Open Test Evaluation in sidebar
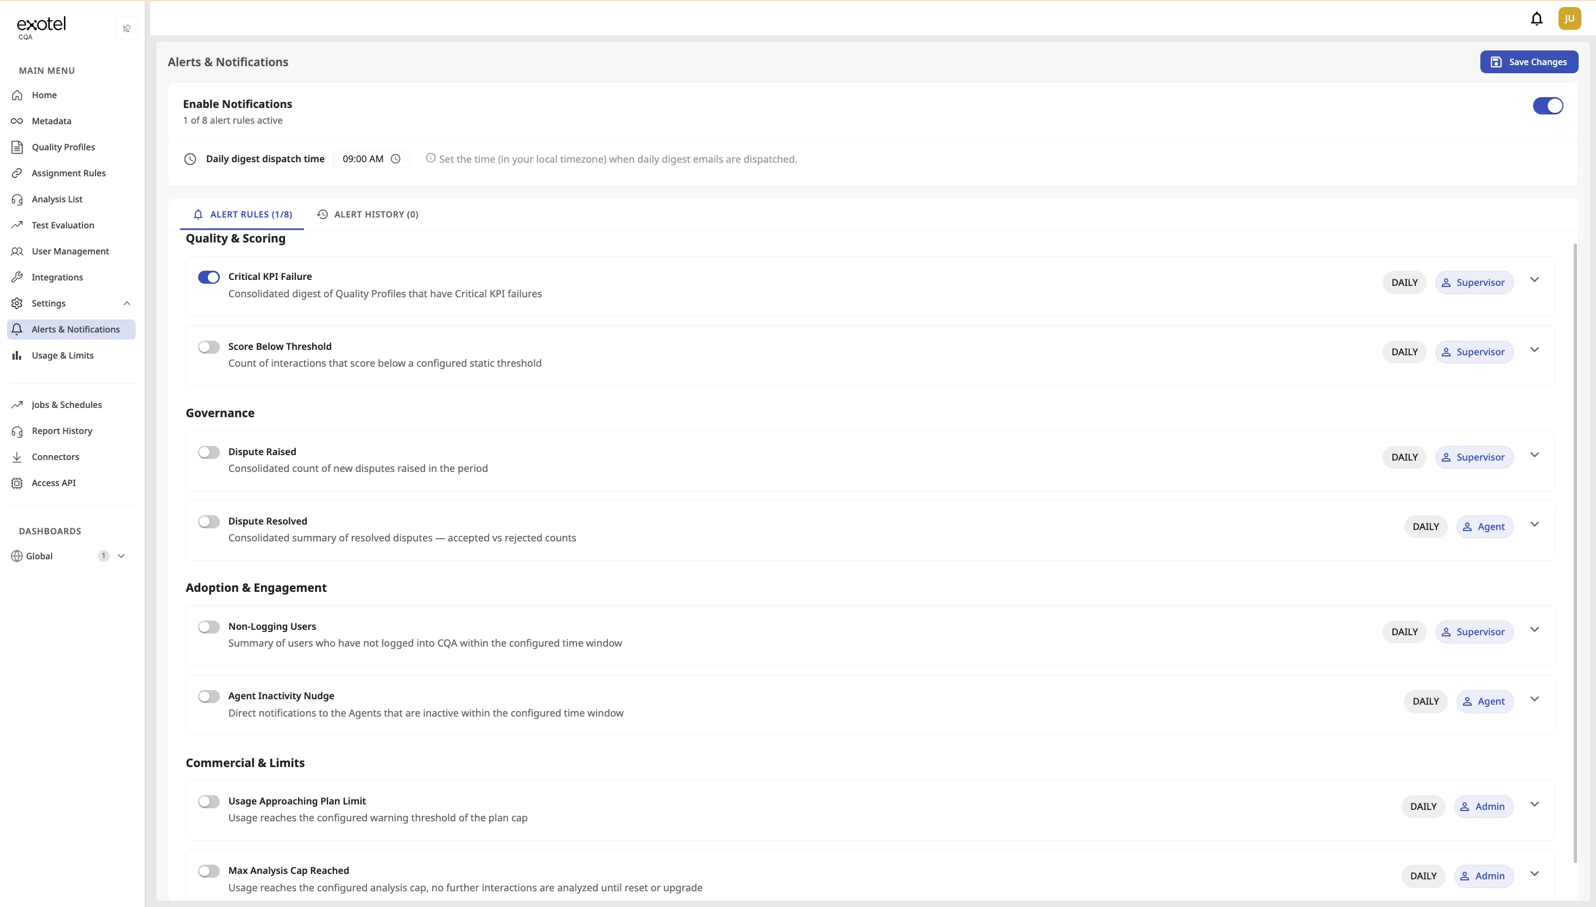The image size is (1596, 907). click(x=71, y=225)
